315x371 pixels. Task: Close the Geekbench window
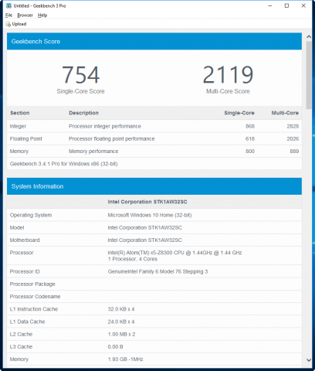[x=303, y=5]
